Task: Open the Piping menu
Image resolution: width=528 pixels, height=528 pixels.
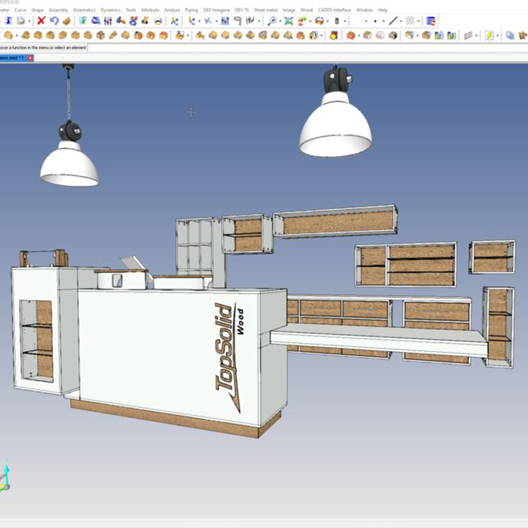Action: (191, 10)
